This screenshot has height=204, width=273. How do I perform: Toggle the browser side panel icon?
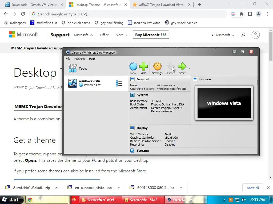point(250,14)
